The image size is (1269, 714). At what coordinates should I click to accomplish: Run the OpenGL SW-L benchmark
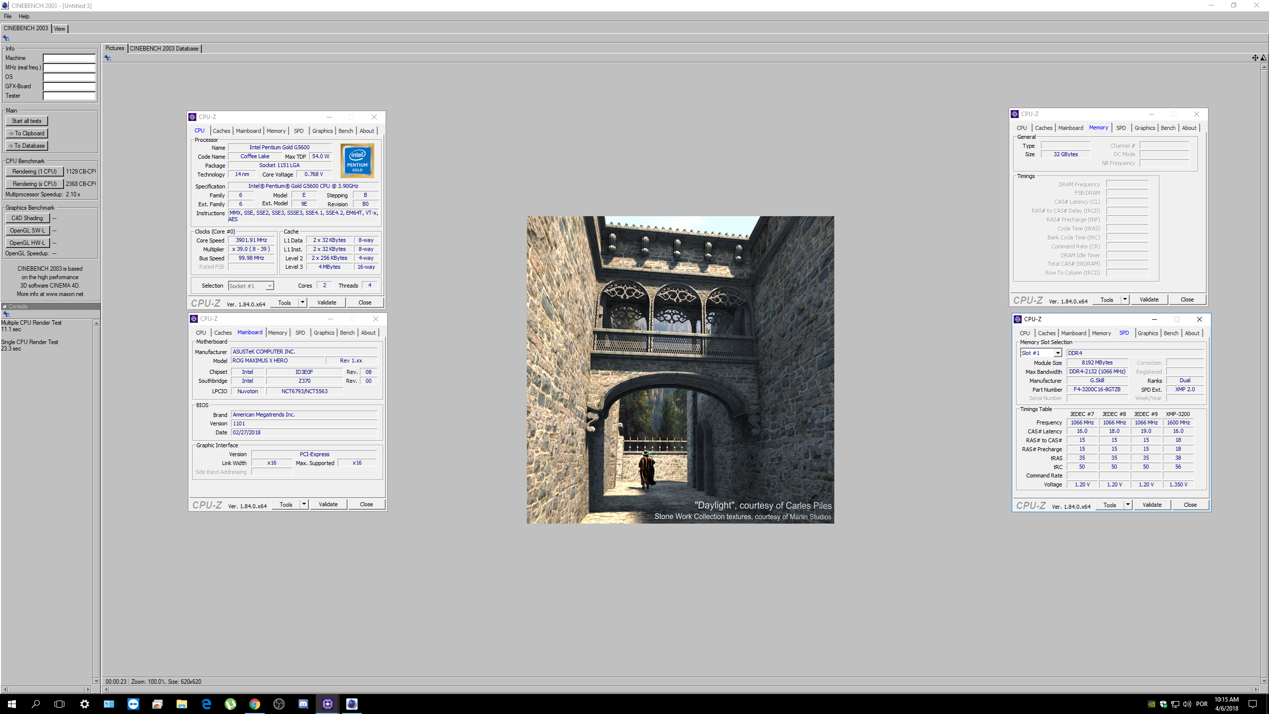pos(27,231)
